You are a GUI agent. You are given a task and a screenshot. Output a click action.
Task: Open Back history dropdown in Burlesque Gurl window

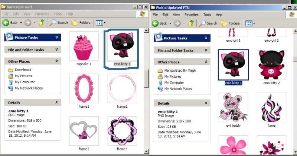[x=21, y=23]
